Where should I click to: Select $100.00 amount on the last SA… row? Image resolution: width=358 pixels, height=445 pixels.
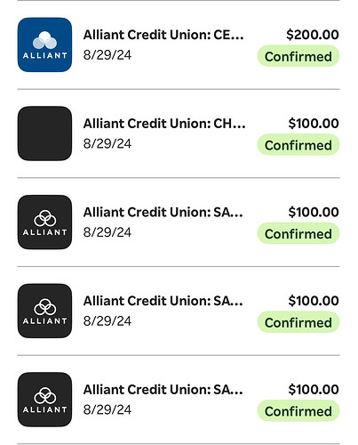(314, 390)
